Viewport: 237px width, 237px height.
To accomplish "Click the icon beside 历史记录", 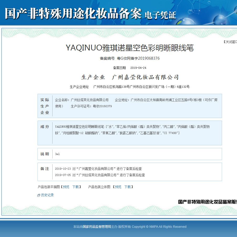I will click(x=39, y=195).
